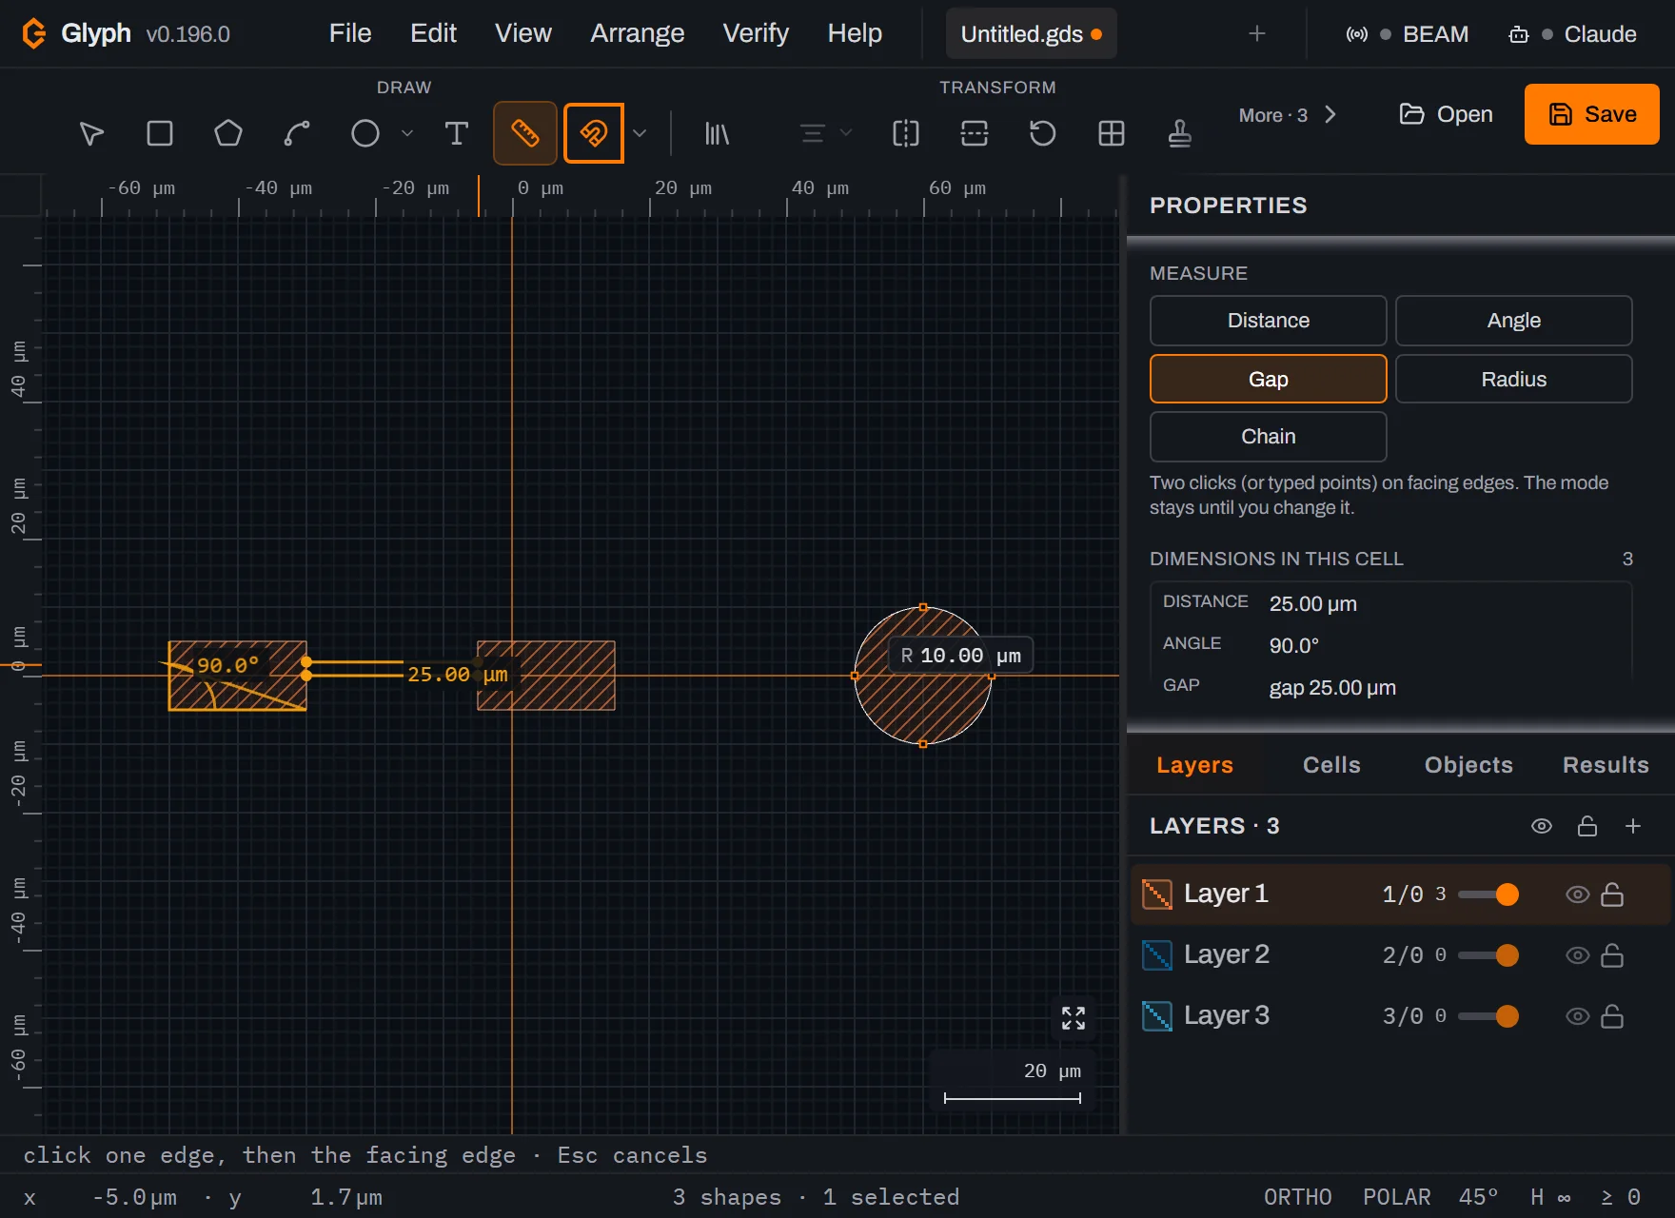Screen dimensions: 1675x1218
Task: Add a new layer with plus icon
Action: click(1633, 826)
